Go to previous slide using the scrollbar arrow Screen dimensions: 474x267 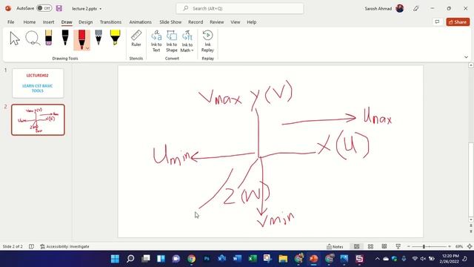471,225
